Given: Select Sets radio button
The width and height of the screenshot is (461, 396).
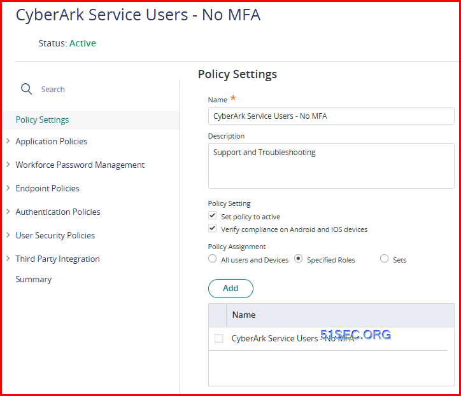Looking at the screenshot, I should [x=384, y=259].
